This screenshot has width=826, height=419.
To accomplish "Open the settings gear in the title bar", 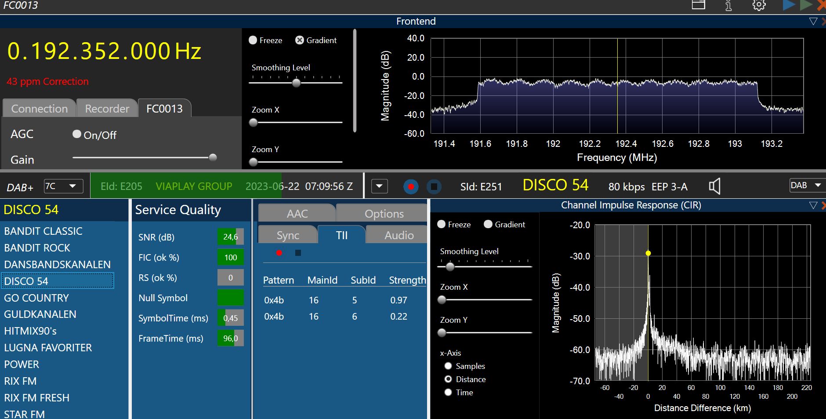I will point(759,5).
